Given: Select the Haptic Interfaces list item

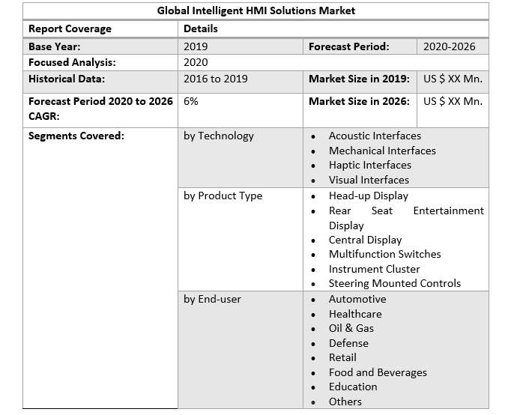Looking at the screenshot, I should point(369,165).
